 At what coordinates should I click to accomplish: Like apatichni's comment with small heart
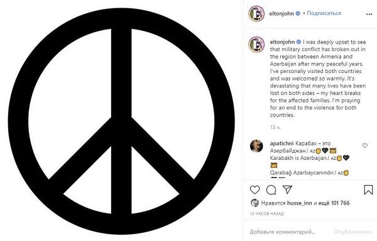(x=364, y=145)
